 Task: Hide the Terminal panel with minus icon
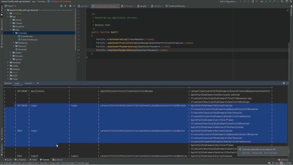coord(288,83)
